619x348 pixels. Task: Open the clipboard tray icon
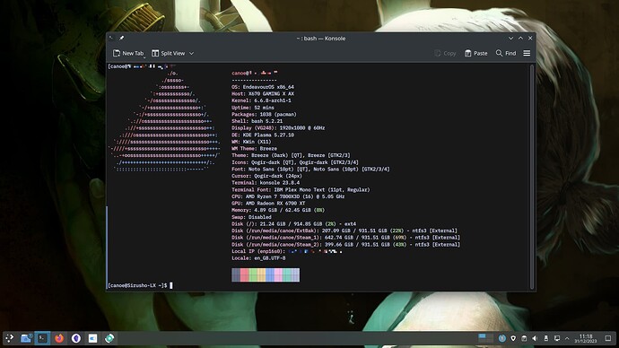524,338
